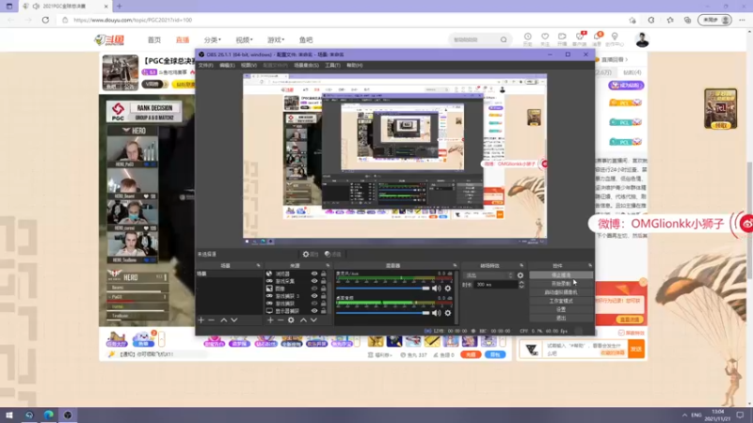Viewport: 753px width, 423px height.
Task: Toggle visibility eye of 浏览器 source
Action: pyautogui.click(x=314, y=274)
